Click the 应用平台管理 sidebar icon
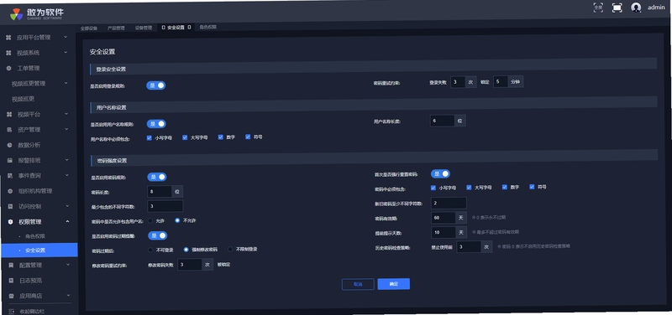Viewport: 672px width, 315px height. 8,38
